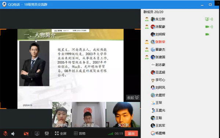Click 朱立新 screen sharing status icon
This screenshot has width=220, height=138.
click(207, 19)
